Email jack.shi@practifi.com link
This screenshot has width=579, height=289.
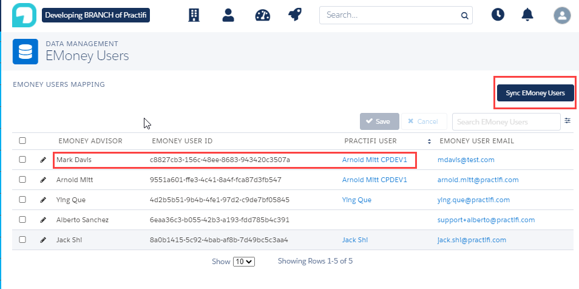472,240
